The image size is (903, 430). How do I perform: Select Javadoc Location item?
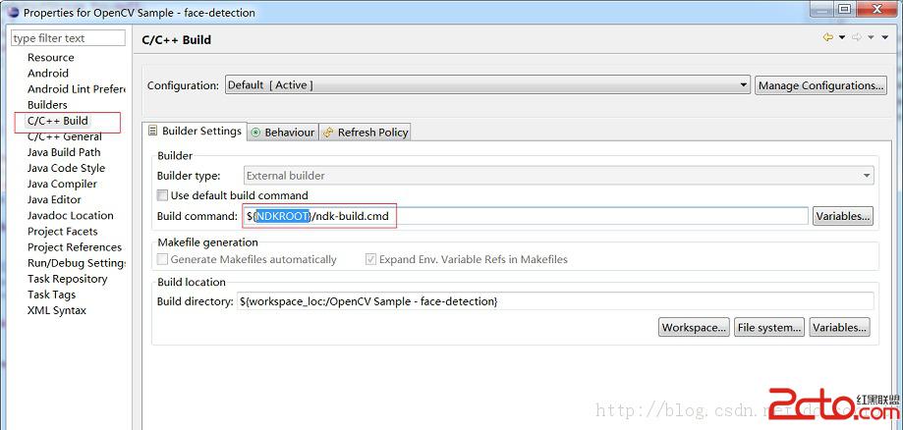71,216
